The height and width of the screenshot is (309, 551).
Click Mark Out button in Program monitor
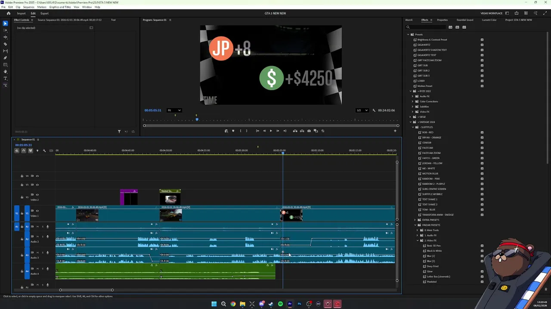(x=247, y=131)
